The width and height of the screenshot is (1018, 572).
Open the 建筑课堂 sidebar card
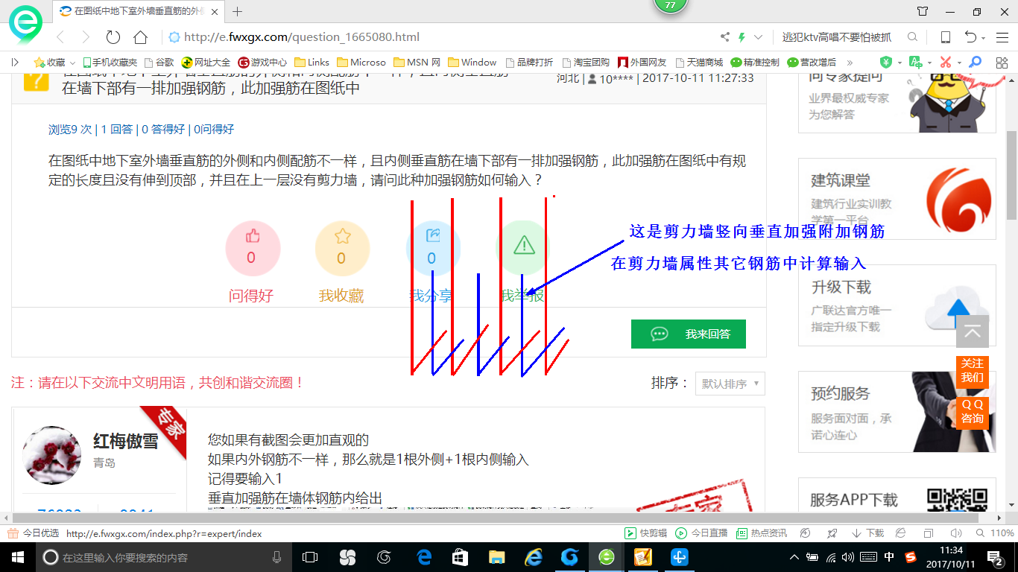(897, 198)
